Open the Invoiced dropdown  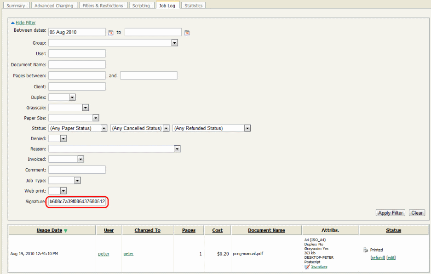pos(80,159)
